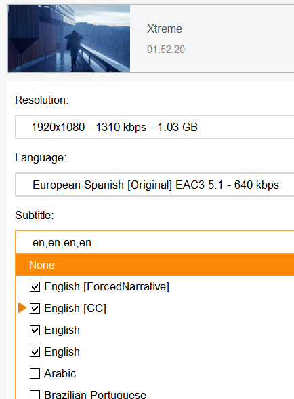
Task: Collapse the Subtitle dropdown showing en,en,en,en
Action: (x=154, y=242)
